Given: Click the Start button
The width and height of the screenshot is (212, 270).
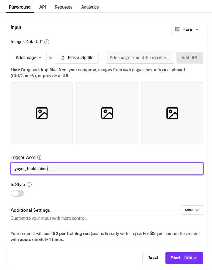Looking at the screenshot, I should (x=184, y=258).
